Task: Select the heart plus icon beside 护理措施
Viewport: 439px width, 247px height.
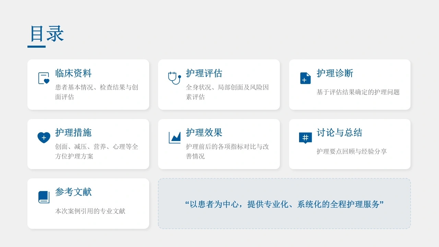Action: pos(44,138)
